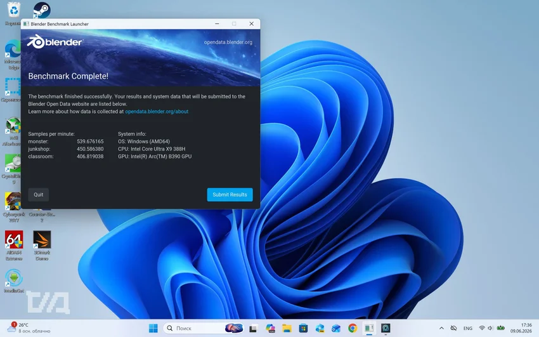Click the Blender Benchmark taskbar icon

click(x=369, y=328)
